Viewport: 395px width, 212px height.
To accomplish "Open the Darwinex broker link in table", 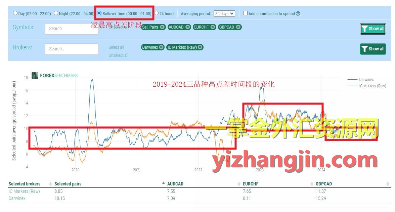I will pyautogui.click(x=17, y=198).
